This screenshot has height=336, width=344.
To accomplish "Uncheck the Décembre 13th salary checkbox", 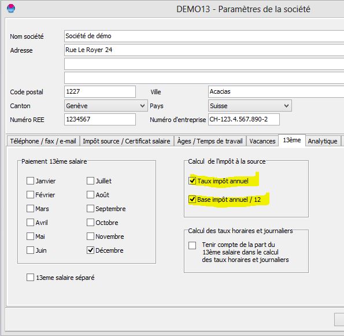I will point(90,250).
